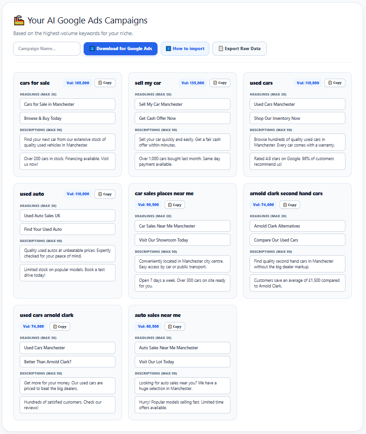Click the 'Vol: 165,000' volume badge
366x434 pixels.
tap(78, 83)
